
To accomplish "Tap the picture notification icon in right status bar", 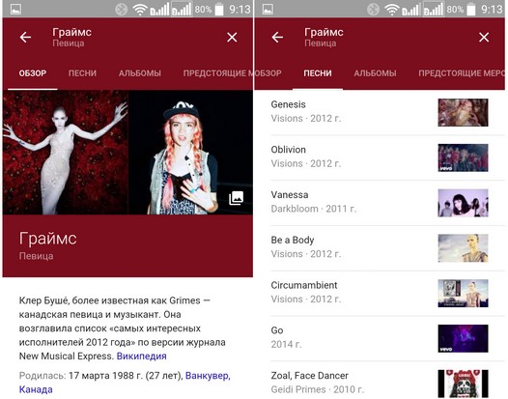I will tap(268, 9).
